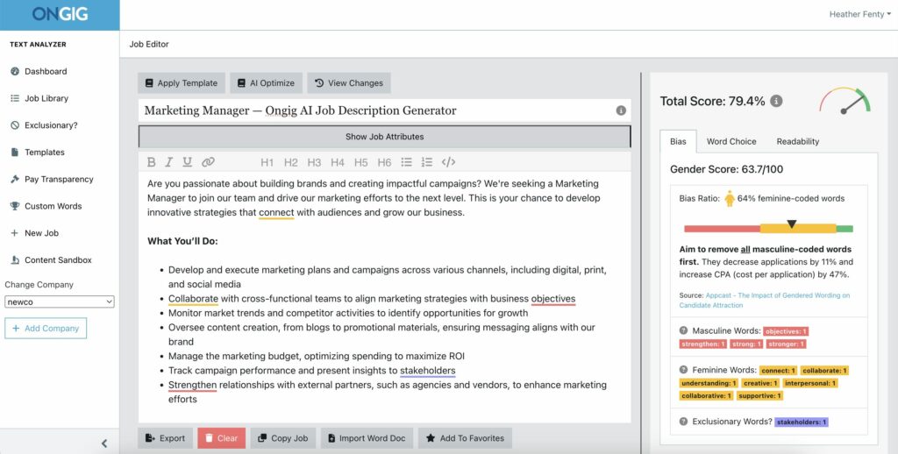Screen dimensions: 898x454
Task: Click the Copy Job button
Action: coord(283,438)
